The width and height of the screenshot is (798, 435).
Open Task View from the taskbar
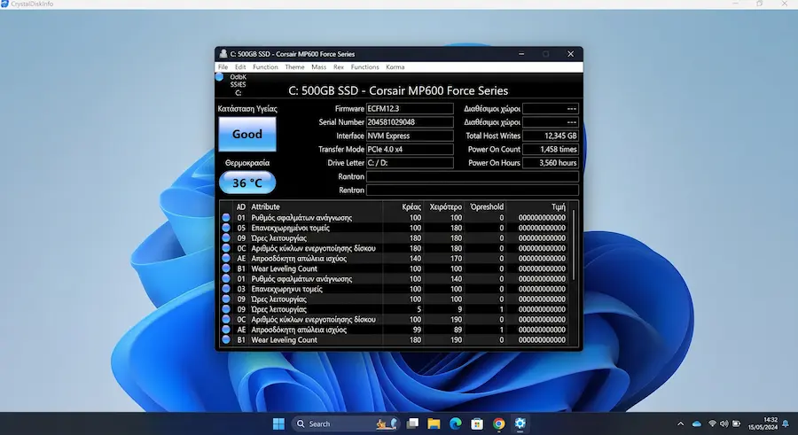[412, 423]
